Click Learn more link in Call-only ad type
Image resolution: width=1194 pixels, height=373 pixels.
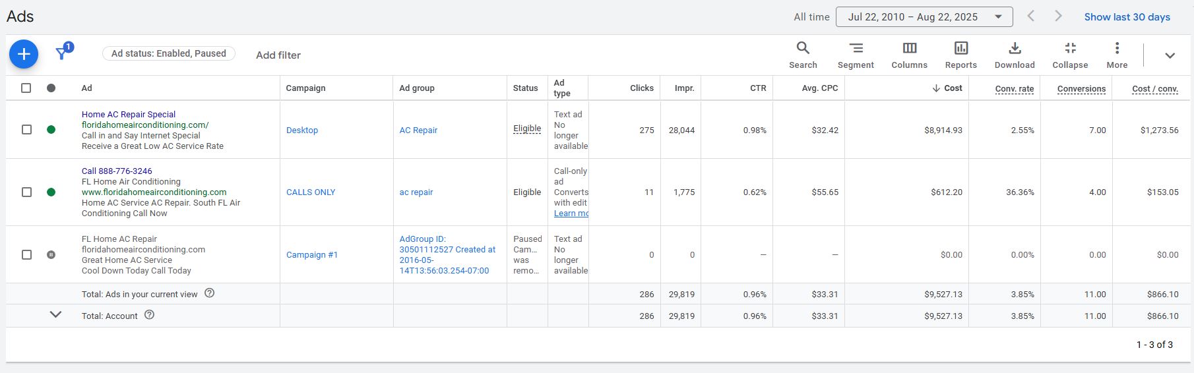coord(571,214)
